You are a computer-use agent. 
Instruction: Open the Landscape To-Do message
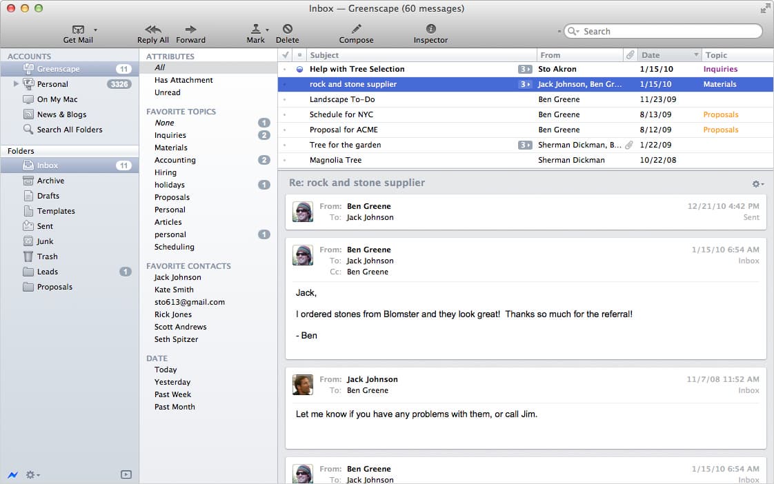526,99
